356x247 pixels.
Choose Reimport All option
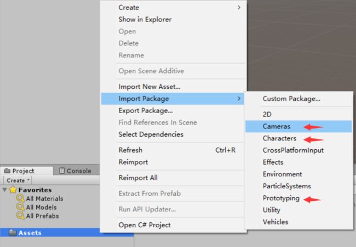point(174,178)
